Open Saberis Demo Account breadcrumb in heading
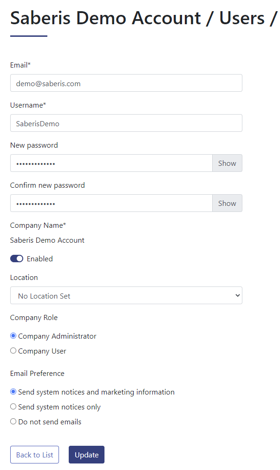The width and height of the screenshot is (280, 470). pos(105,18)
